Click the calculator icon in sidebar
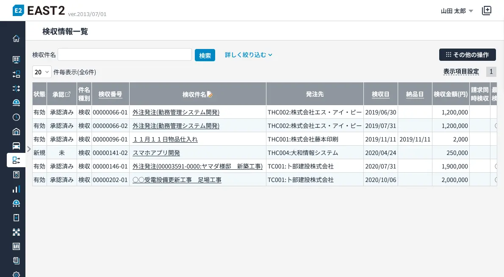The image size is (504, 277). pos(16,174)
